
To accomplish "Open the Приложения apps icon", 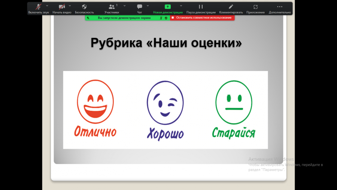I will point(255,7).
